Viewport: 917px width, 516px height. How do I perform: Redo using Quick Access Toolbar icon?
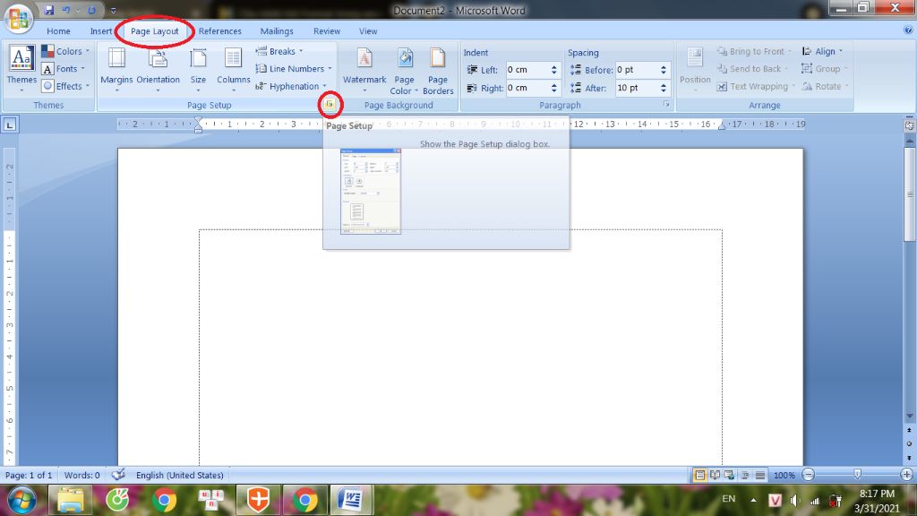click(x=92, y=10)
